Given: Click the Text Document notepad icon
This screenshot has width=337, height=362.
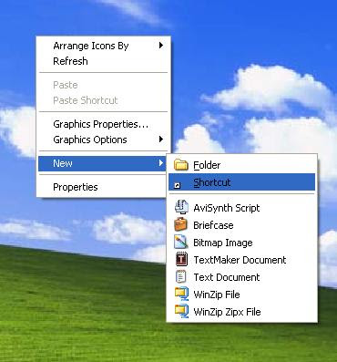Looking at the screenshot, I should (181, 277).
